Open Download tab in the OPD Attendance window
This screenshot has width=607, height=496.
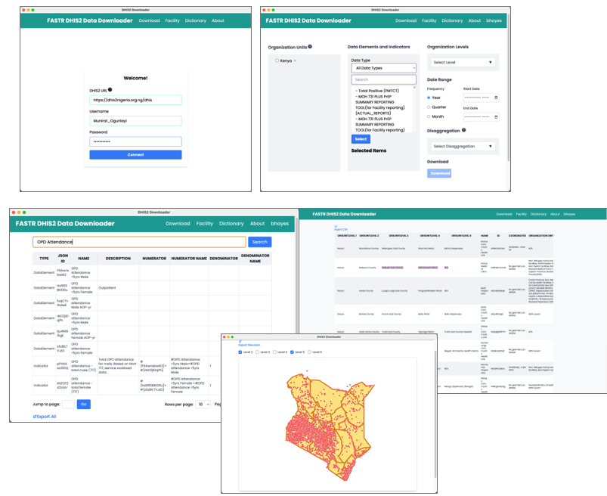pyautogui.click(x=178, y=223)
